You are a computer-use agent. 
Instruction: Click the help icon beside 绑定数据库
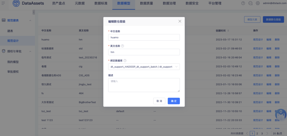coord(125,61)
